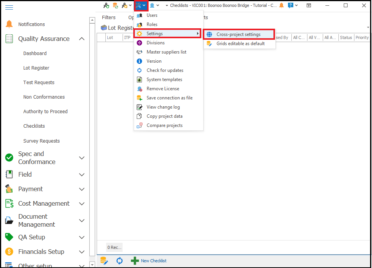Click the database edit icon at bottom left

tap(104, 261)
